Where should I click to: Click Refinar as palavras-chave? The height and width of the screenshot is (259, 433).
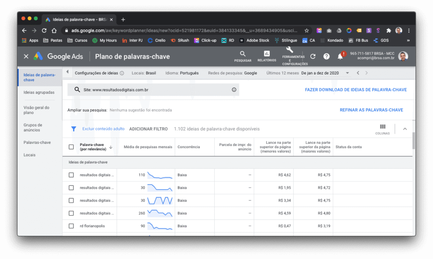[371, 110]
